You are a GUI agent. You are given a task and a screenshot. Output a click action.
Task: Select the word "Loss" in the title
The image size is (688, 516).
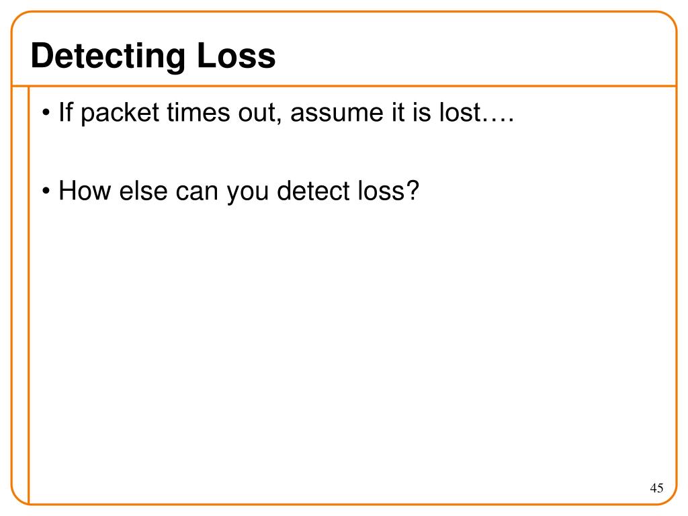[x=236, y=56]
